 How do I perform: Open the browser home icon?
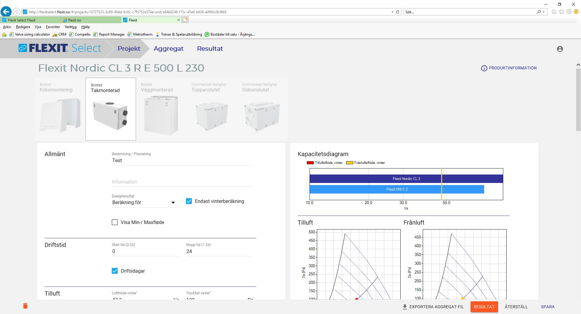pos(554,12)
